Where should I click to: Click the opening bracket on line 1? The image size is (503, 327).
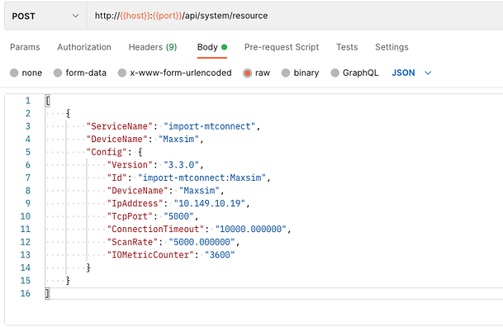pyautogui.click(x=47, y=101)
